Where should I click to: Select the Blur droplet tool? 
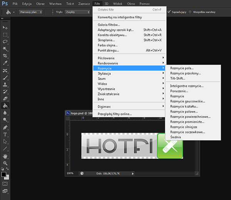5,113
